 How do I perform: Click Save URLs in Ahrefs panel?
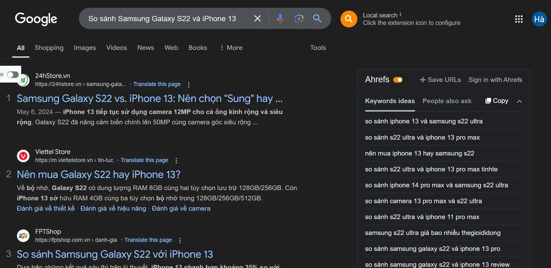pos(440,80)
